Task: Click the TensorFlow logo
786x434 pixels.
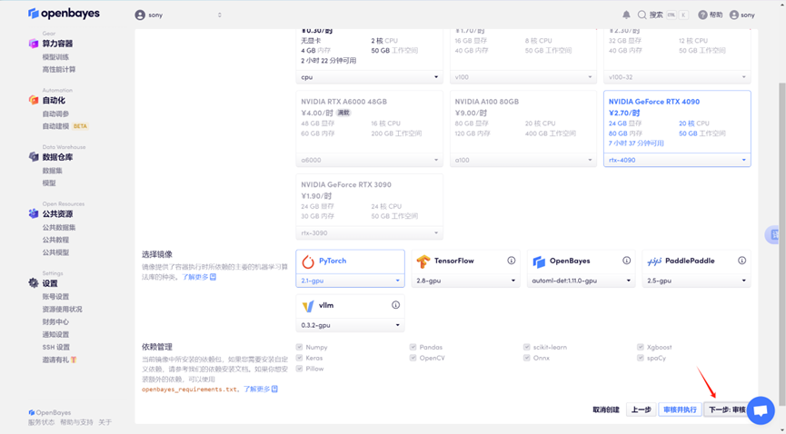Action: click(423, 261)
